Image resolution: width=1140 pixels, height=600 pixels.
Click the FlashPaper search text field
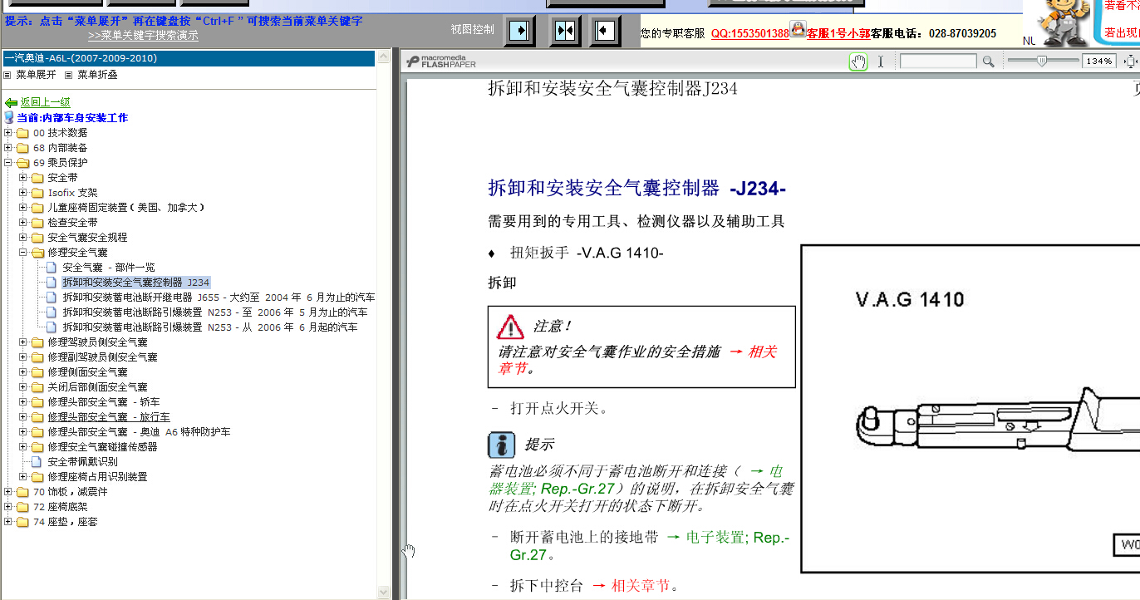pos(938,61)
